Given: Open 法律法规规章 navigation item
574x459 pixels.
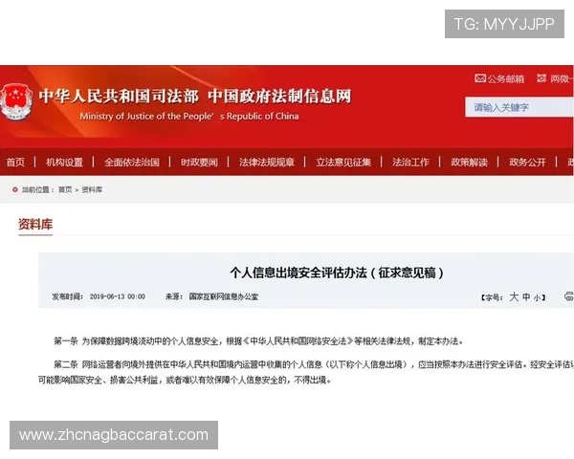Looking at the screenshot, I should click(x=267, y=163).
